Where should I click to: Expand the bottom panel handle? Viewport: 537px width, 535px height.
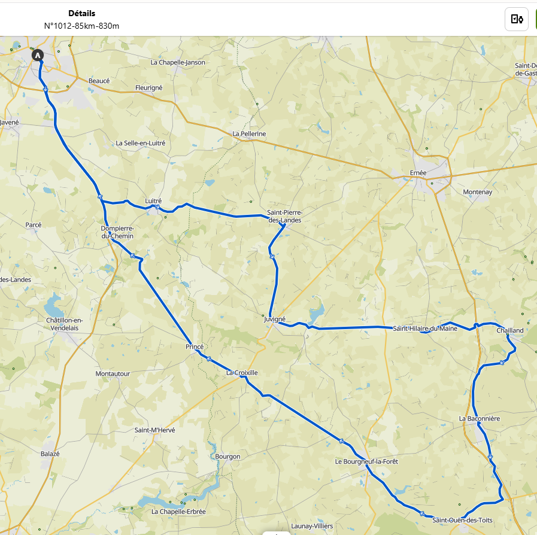click(x=277, y=533)
